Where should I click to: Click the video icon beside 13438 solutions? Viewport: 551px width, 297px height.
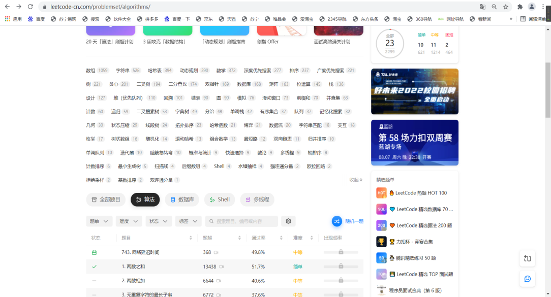tap(222, 267)
